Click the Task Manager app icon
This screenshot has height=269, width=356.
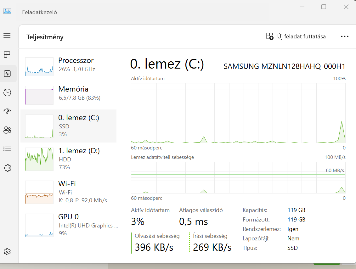(x=7, y=11)
